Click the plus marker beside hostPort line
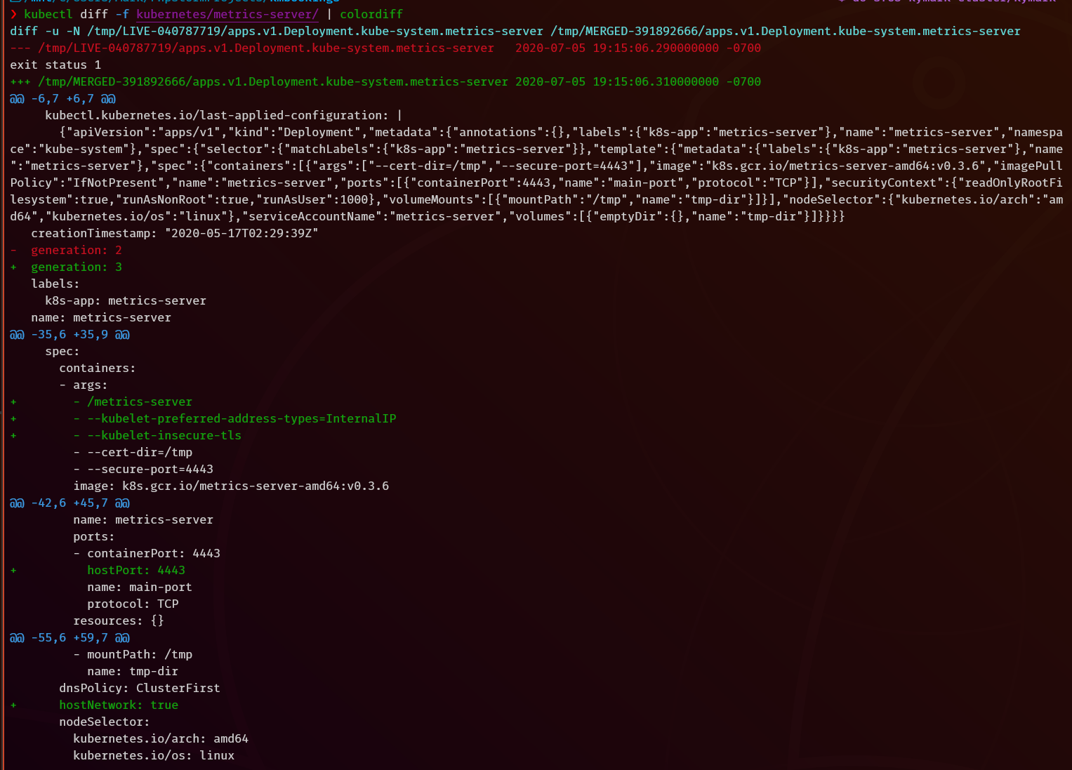Viewport: 1072px width, 770px height. pos(13,570)
